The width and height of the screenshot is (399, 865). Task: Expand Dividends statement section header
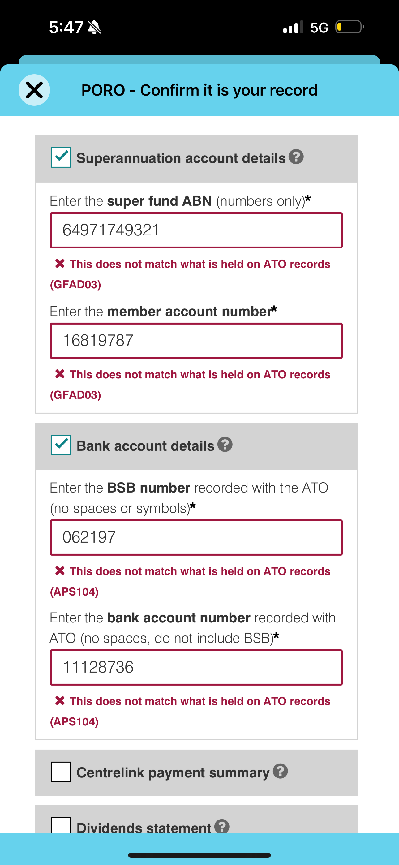click(x=196, y=819)
